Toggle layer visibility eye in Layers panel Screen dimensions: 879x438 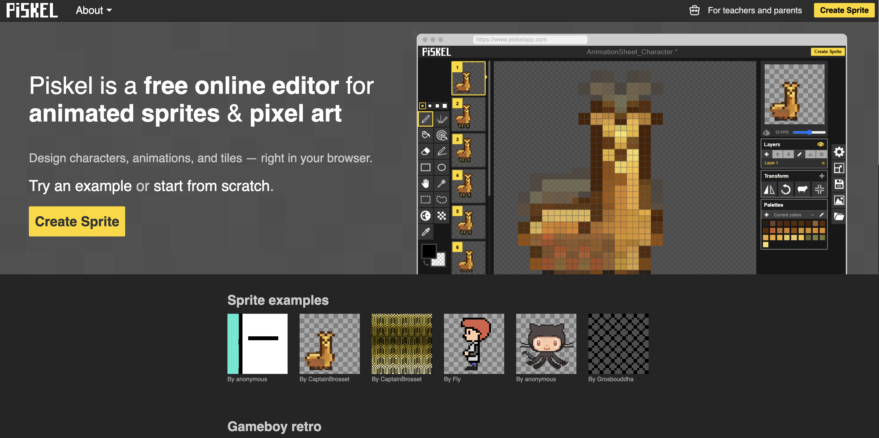(x=820, y=144)
